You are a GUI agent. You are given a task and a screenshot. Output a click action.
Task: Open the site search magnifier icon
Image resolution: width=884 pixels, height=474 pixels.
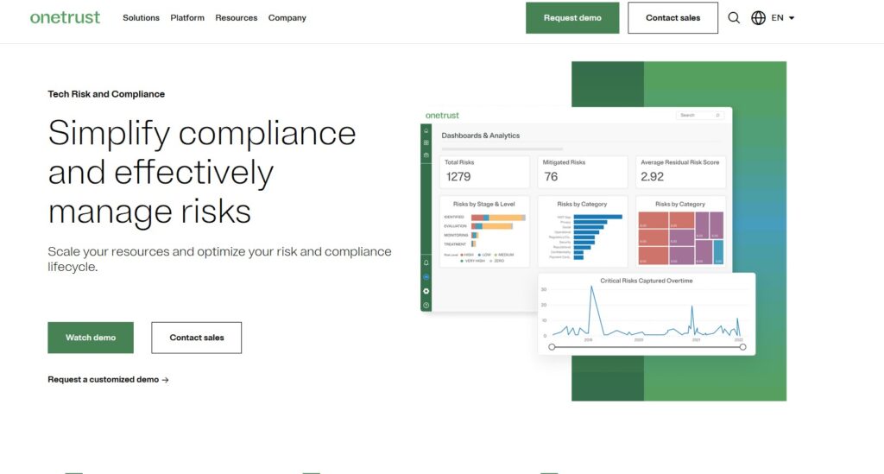point(734,17)
